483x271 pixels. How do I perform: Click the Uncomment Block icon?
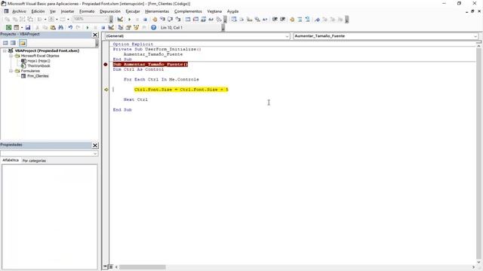coord(307,20)
